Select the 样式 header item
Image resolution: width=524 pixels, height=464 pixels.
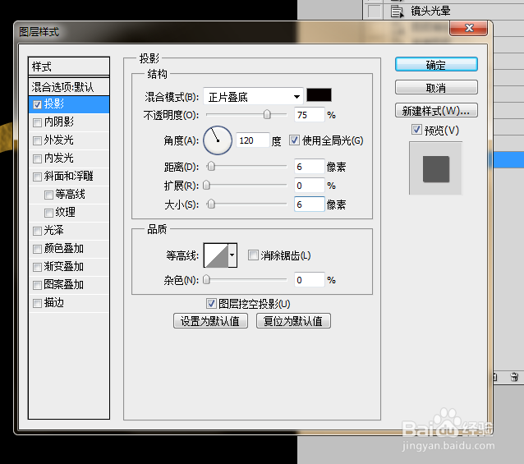coord(69,67)
